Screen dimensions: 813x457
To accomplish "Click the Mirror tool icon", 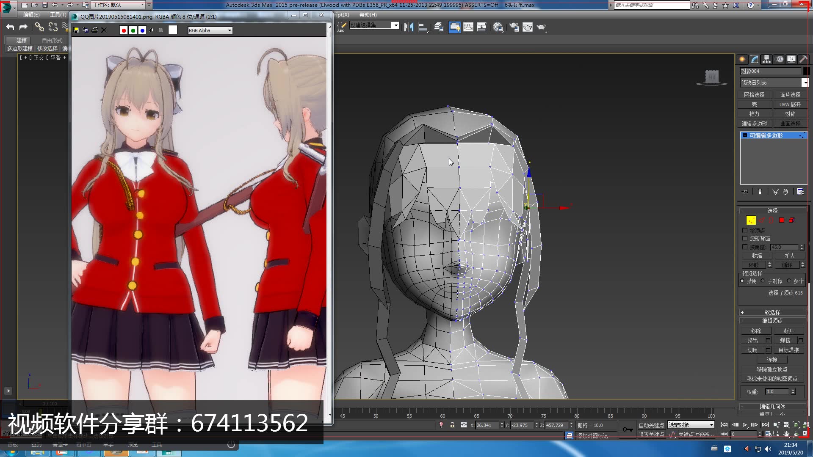I will 408,27.
